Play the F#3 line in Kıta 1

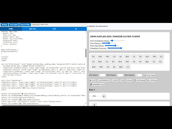coord(104,96)
